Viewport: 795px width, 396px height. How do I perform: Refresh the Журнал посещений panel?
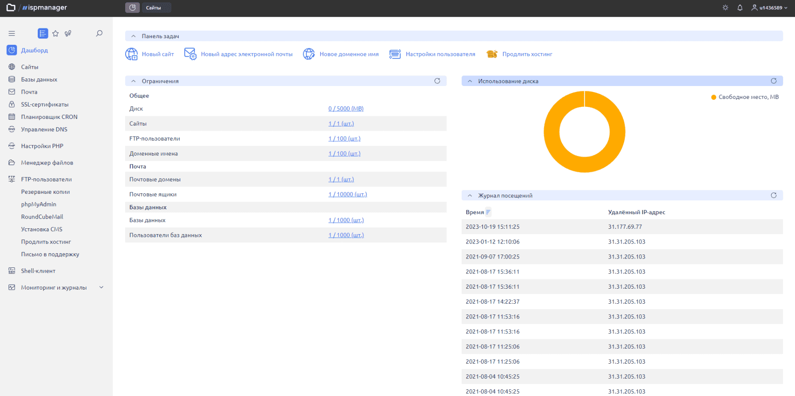(774, 195)
